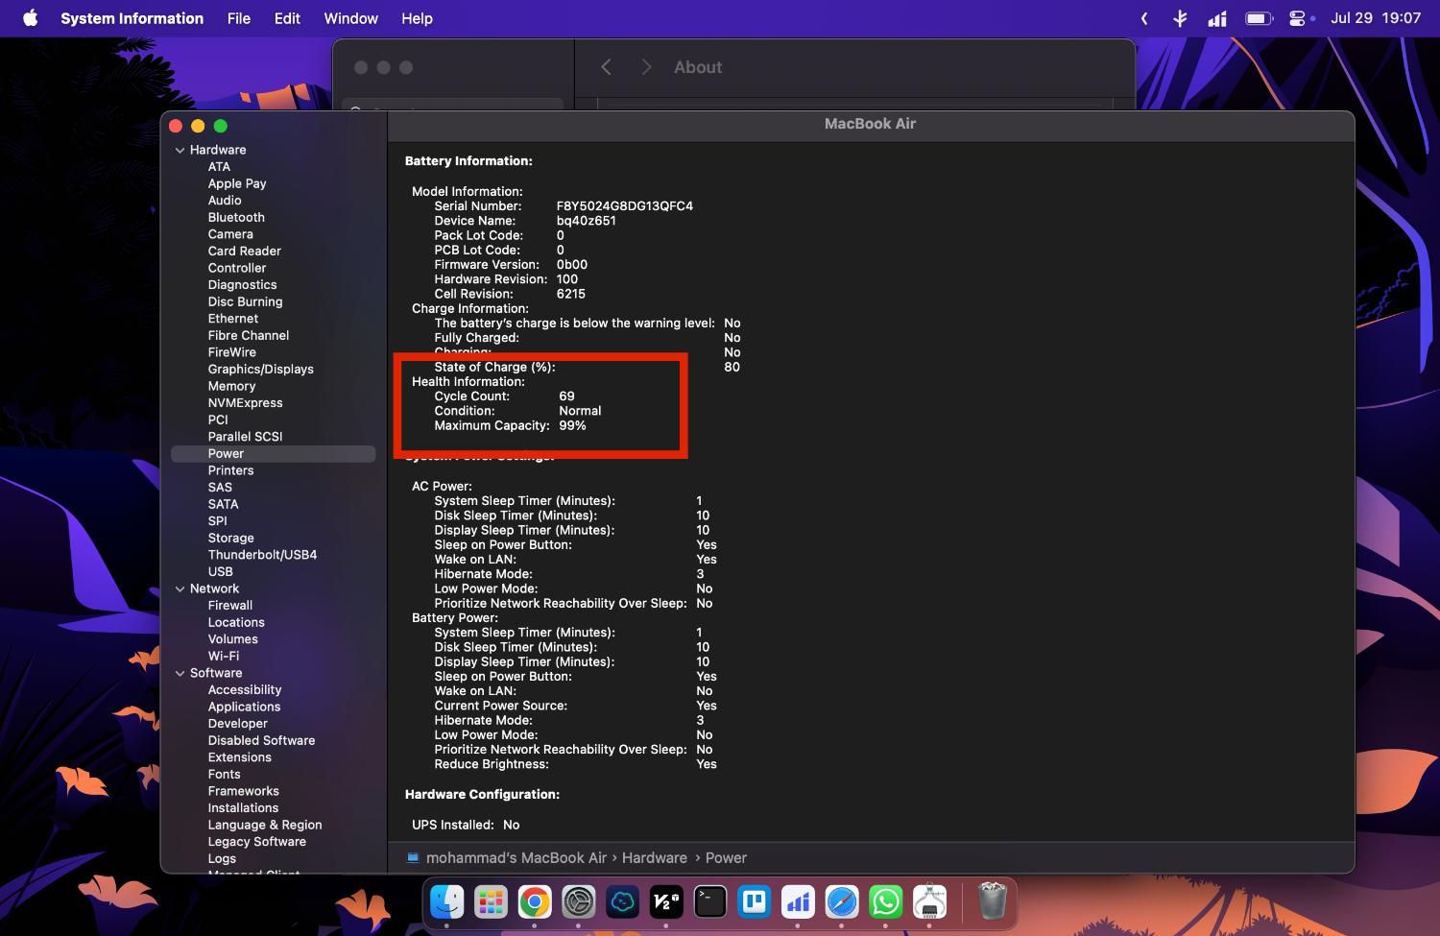This screenshot has height=936, width=1440.
Task: Select Thunderbolt/USB4 in the sidebar
Action: click(x=262, y=555)
